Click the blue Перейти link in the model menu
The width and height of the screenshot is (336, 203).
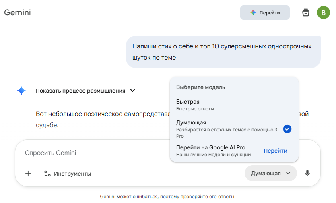click(x=276, y=151)
